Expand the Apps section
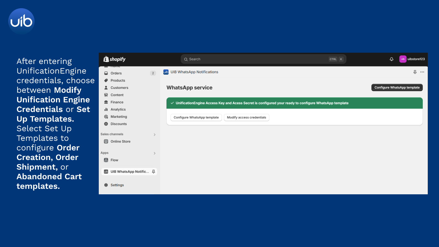439x247 pixels. [x=155, y=153]
